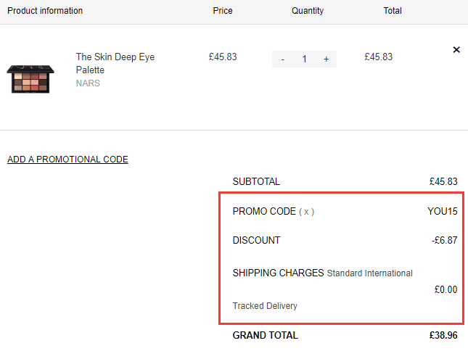Open Add a Promotional Code link

point(67,160)
